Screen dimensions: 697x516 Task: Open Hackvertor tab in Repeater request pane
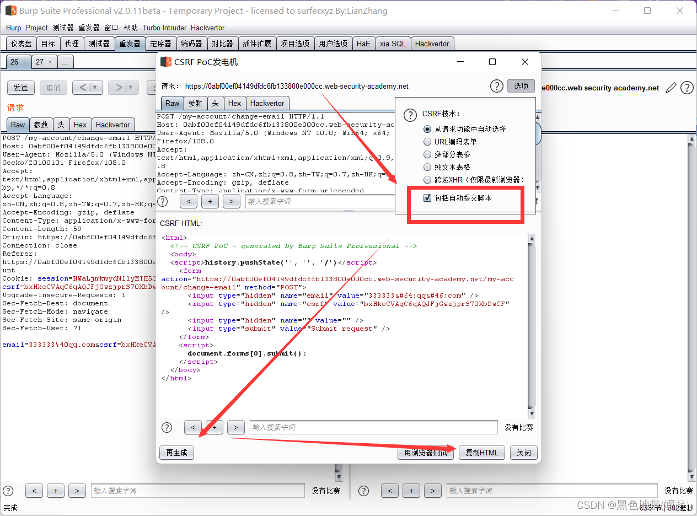click(113, 125)
